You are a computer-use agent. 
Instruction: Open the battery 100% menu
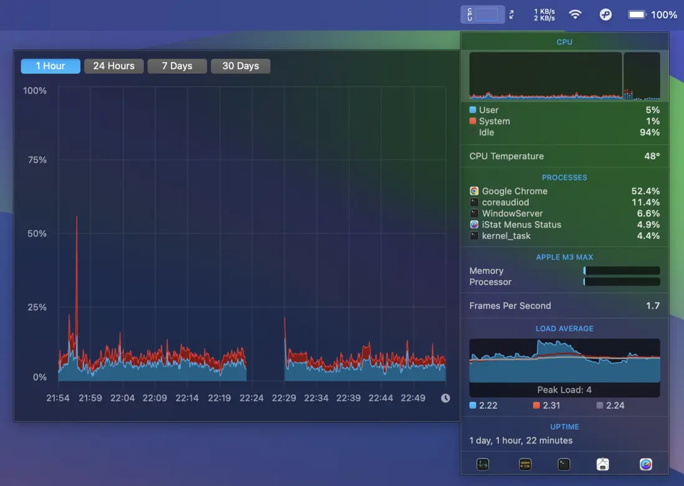point(653,14)
